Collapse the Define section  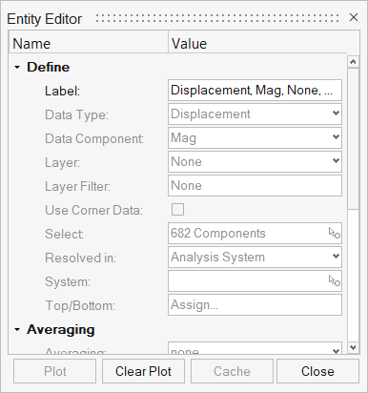pos(17,67)
